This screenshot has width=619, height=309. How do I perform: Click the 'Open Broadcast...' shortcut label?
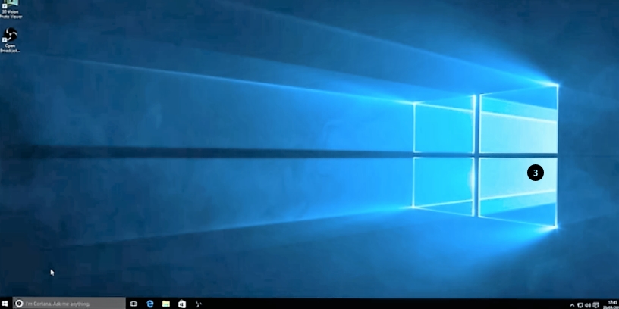click(11, 48)
